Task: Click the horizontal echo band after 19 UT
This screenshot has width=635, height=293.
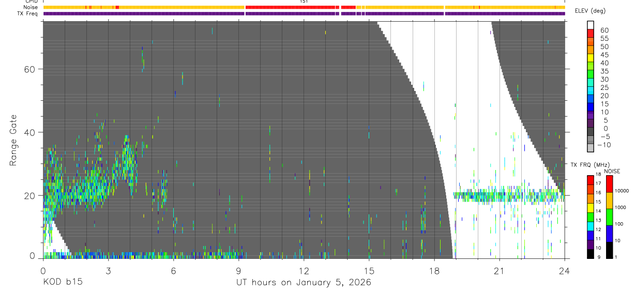Action: [x=508, y=196]
